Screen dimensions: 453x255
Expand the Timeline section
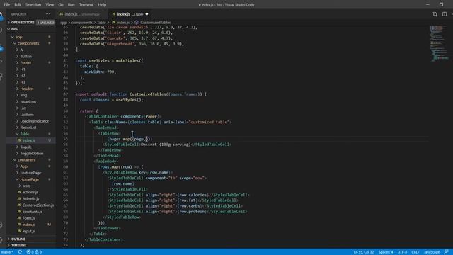click(x=19, y=246)
